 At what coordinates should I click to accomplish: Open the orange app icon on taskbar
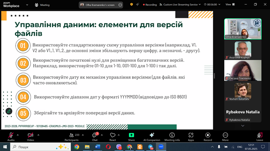pyautogui.click(x=140, y=147)
